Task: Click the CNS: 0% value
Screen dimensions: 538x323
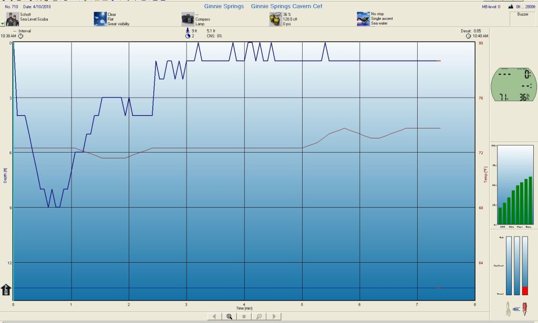Action: 214,36
